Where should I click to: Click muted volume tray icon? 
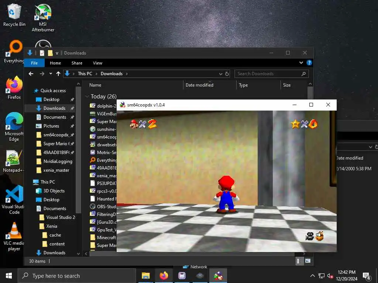[330, 276]
